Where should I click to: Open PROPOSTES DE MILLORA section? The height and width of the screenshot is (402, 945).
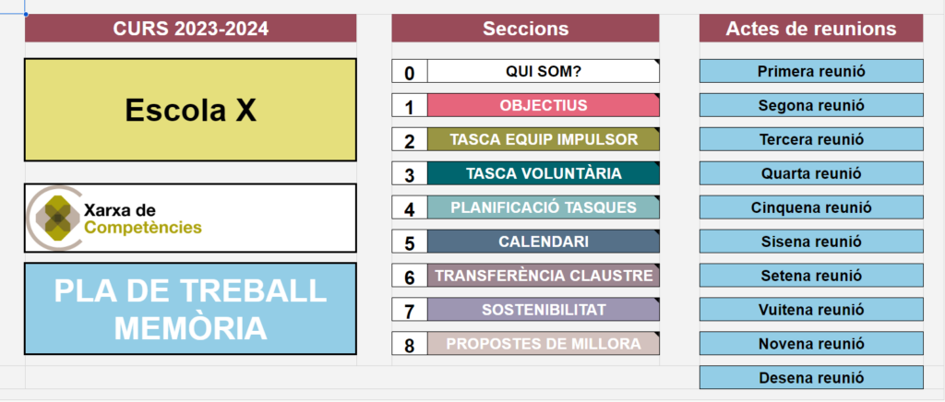544,344
